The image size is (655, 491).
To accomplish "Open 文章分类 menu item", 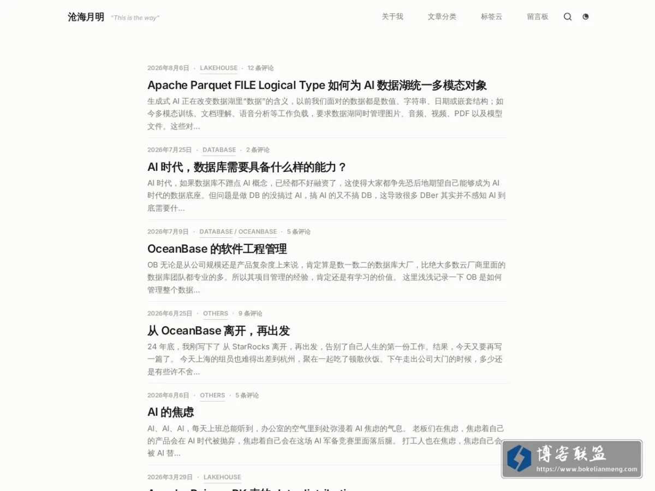I will 442,17.
